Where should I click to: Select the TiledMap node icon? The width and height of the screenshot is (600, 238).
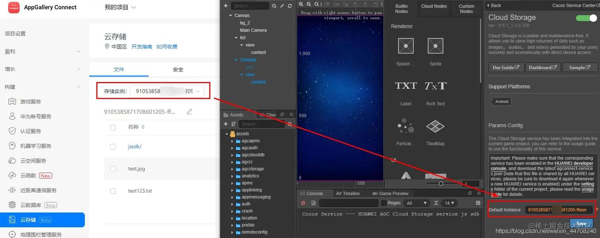pyautogui.click(x=435, y=126)
